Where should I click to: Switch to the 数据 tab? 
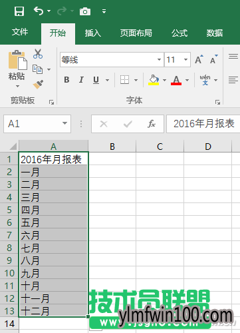tap(215, 33)
